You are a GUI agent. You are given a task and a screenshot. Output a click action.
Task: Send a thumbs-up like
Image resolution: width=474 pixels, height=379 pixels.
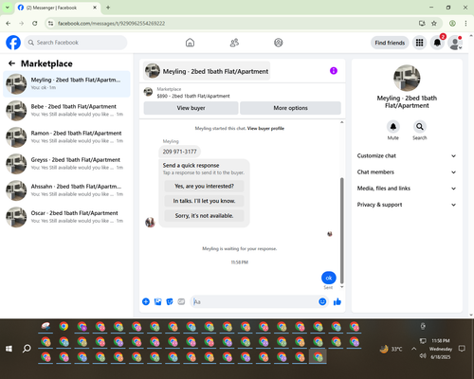point(337,301)
